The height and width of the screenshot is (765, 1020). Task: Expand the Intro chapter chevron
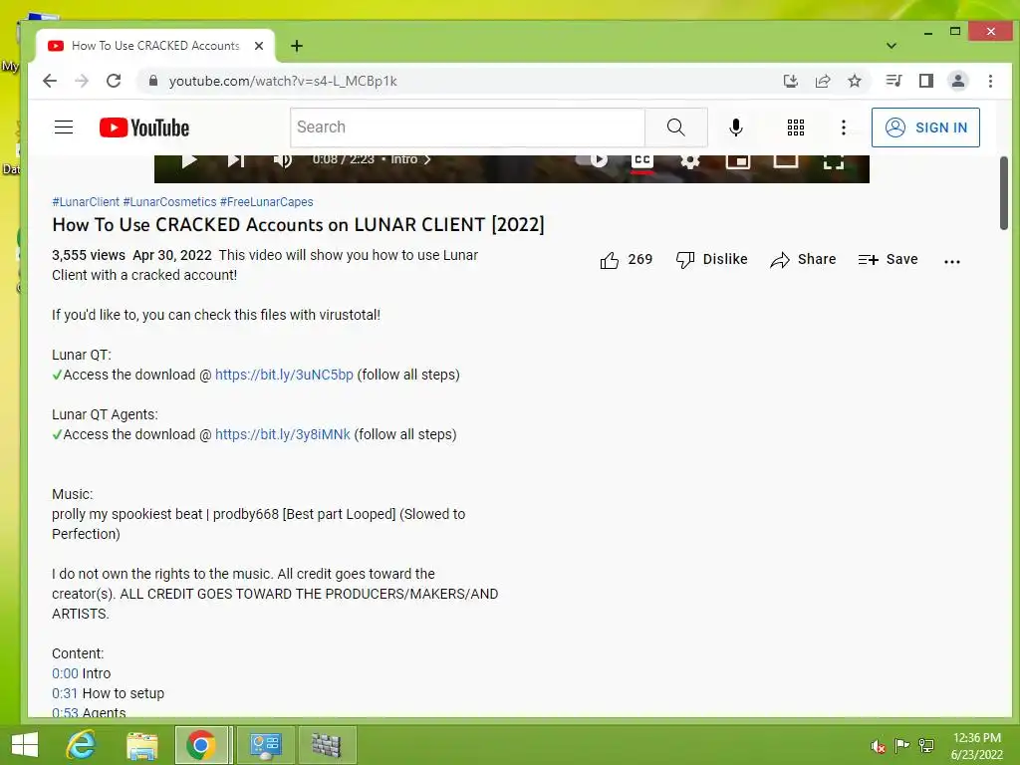pyautogui.click(x=427, y=159)
